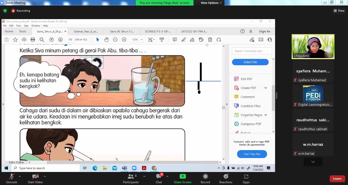Print the PDF with the printer icon
Image resolution: width=348 pixels, height=185 pixels.
pos(33,40)
